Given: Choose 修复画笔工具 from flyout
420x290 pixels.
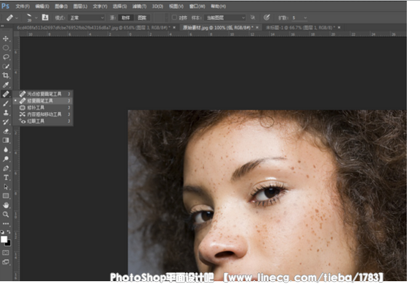Looking at the screenshot, I should coord(43,101).
